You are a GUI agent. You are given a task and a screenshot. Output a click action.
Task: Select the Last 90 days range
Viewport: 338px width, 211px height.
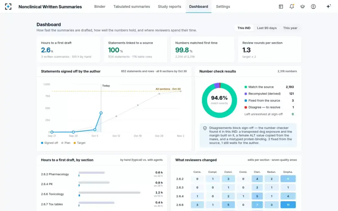click(267, 28)
